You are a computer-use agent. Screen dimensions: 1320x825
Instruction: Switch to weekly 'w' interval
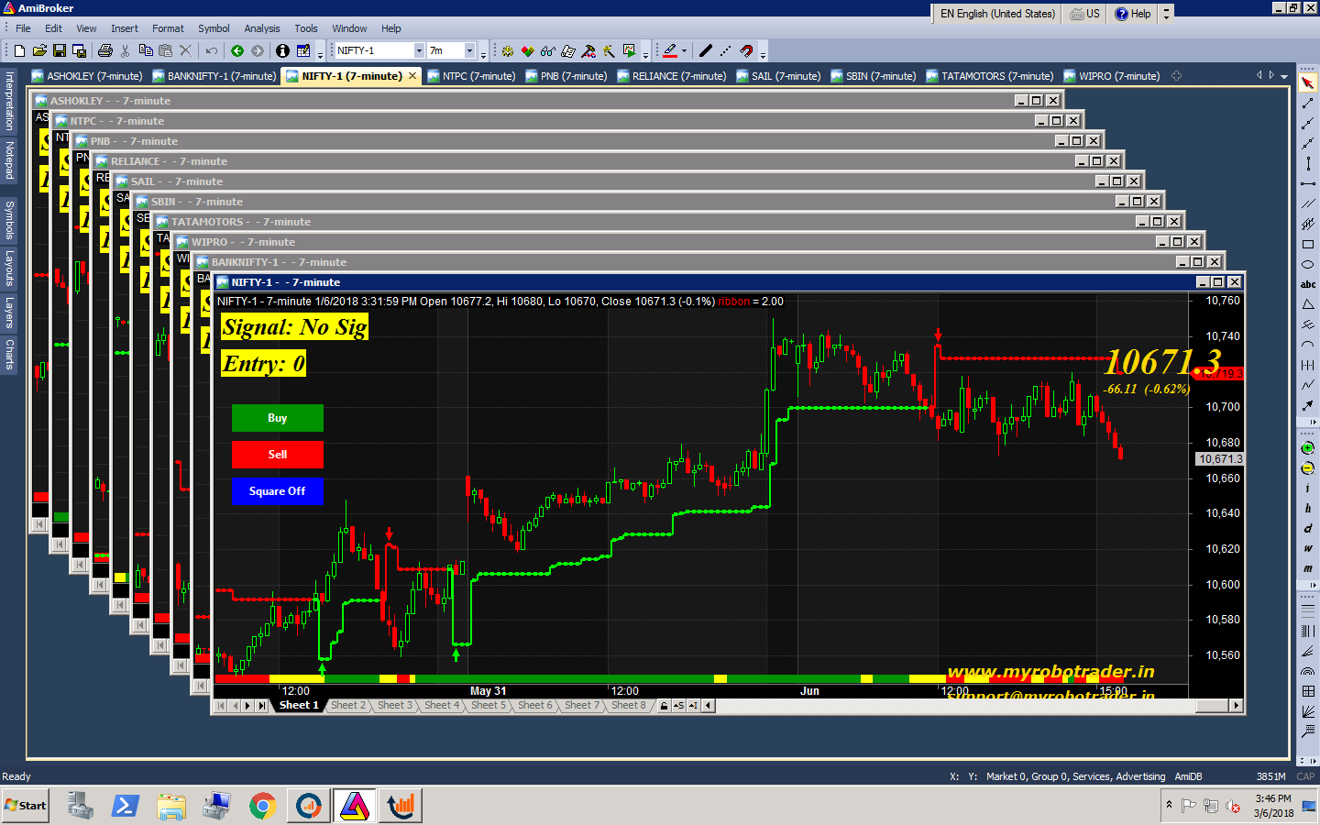(x=1308, y=548)
